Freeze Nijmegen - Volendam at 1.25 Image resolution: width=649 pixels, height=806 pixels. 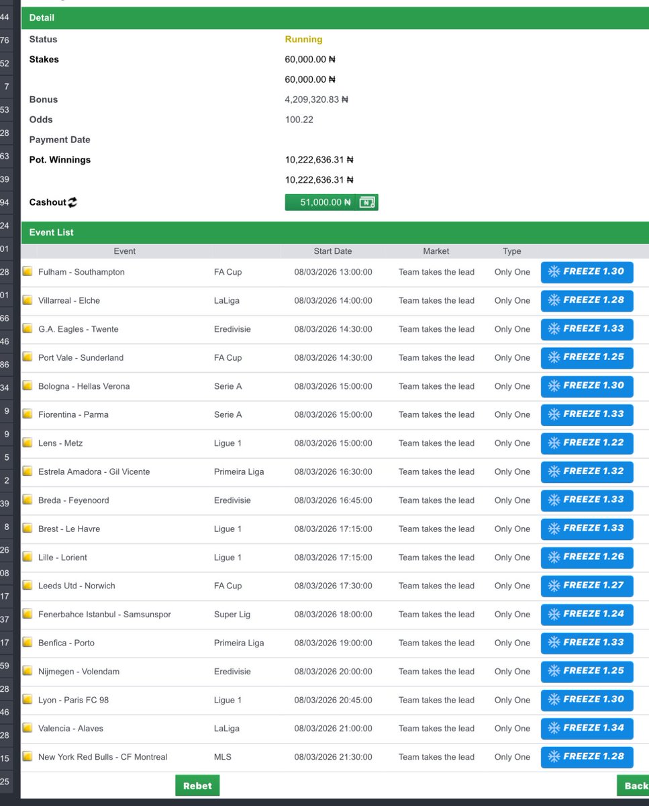tap(587, 672)
